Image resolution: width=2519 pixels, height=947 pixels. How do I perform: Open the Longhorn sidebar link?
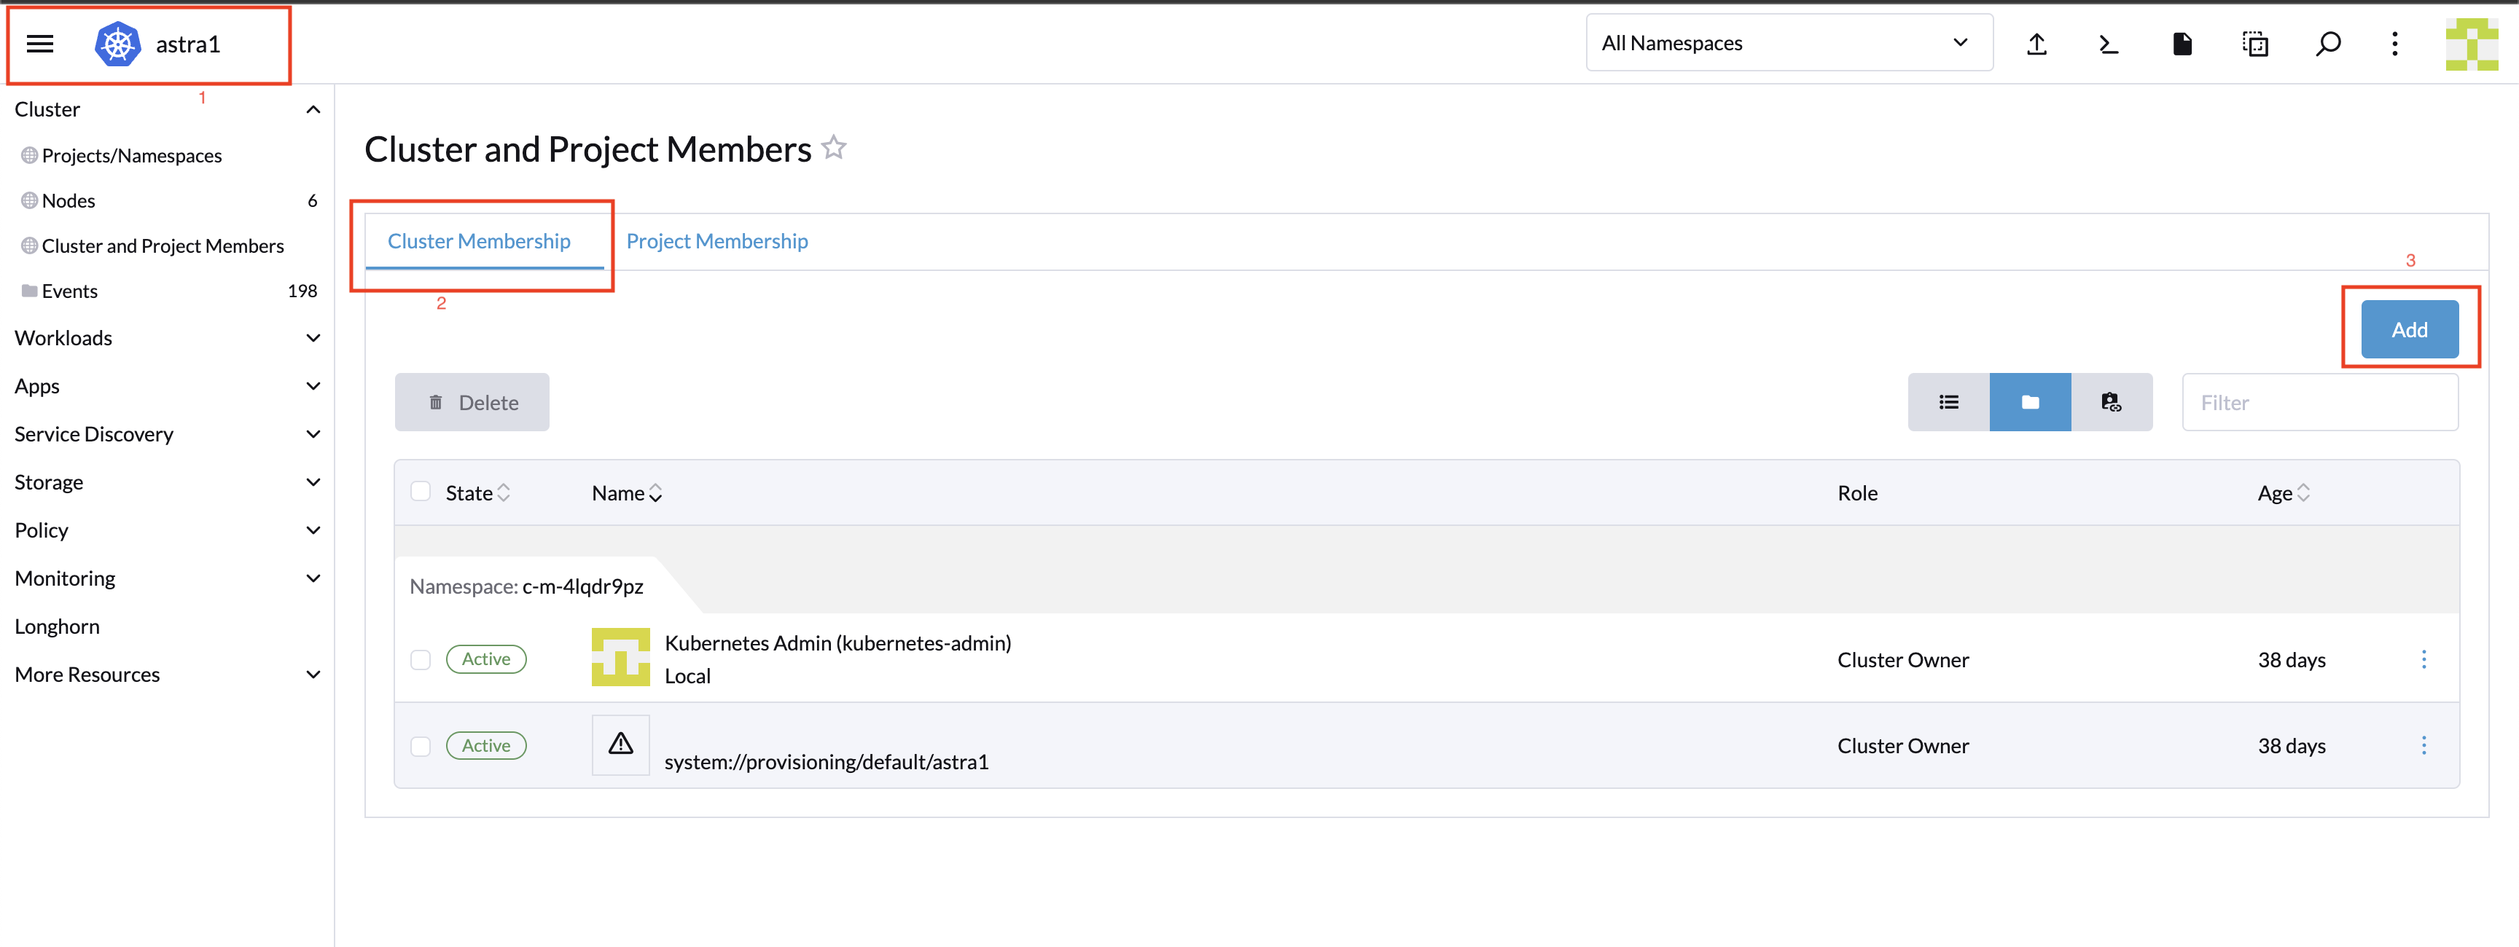(57, 626)
